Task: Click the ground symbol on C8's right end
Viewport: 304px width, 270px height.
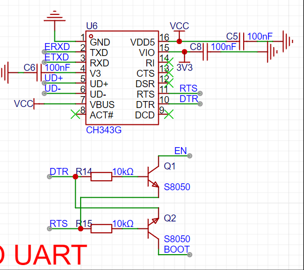Action: tap(272, 52)
